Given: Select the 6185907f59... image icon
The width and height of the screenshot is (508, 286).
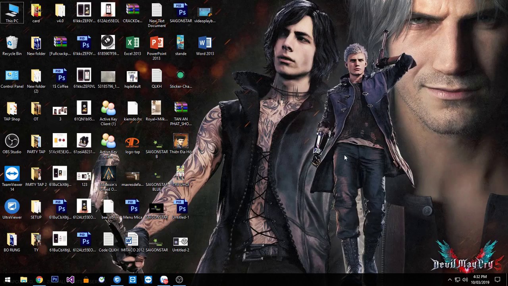Looking at the screenshot, I should click(x=108, y=46).
